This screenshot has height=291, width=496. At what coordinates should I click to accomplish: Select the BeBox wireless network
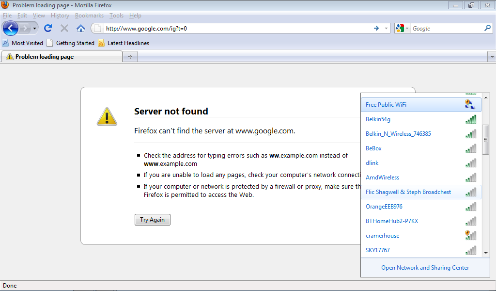click(421, 148)
